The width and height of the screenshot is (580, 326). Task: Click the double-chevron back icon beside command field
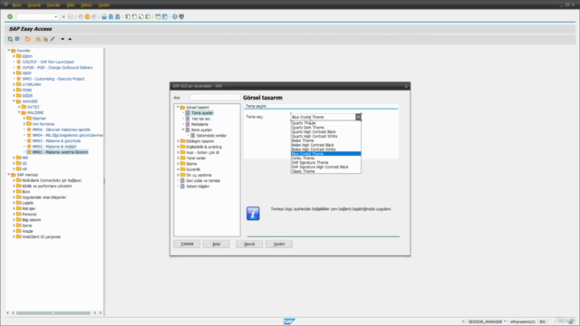[x=63, y=16]
